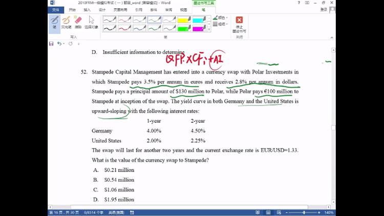Pick the selected thin green pen preset
The height and width of the screenshot is (216, 384).
point(154,19)
